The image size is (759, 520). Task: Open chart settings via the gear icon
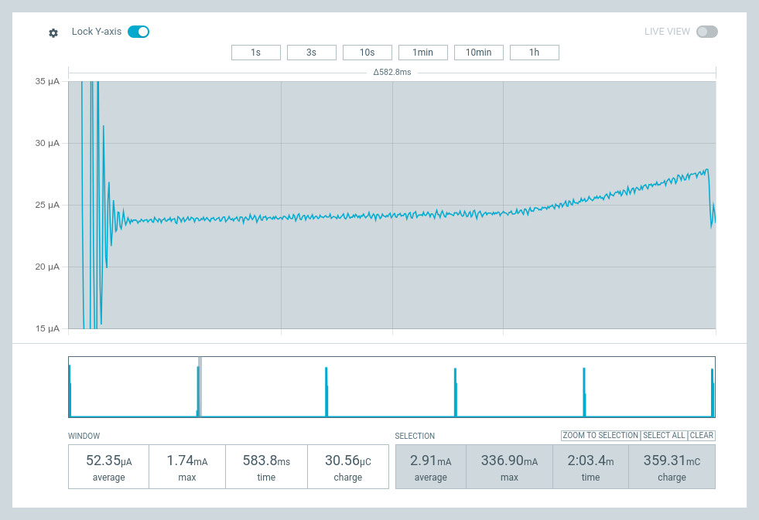(53, 33)
